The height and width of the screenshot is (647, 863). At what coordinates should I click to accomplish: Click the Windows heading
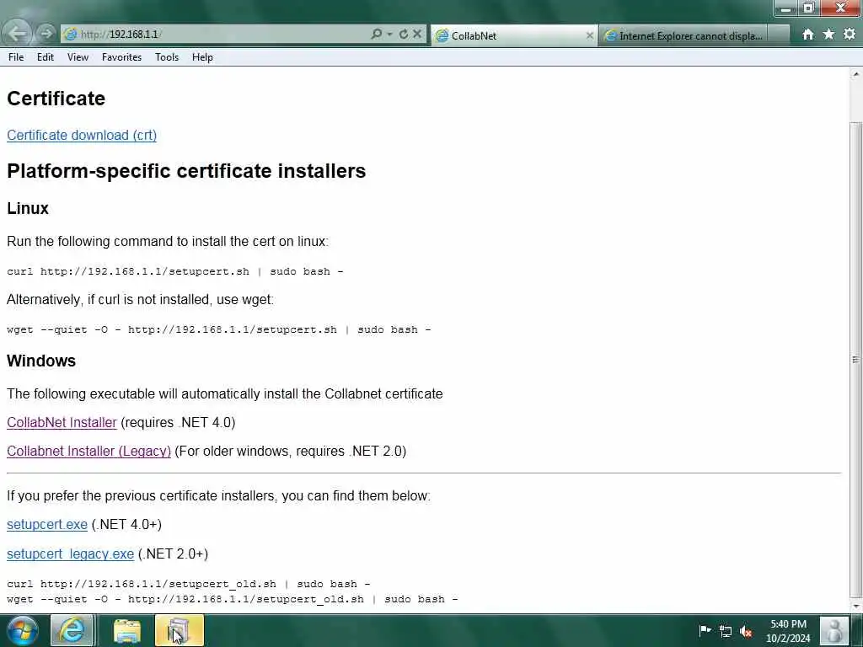41,361
